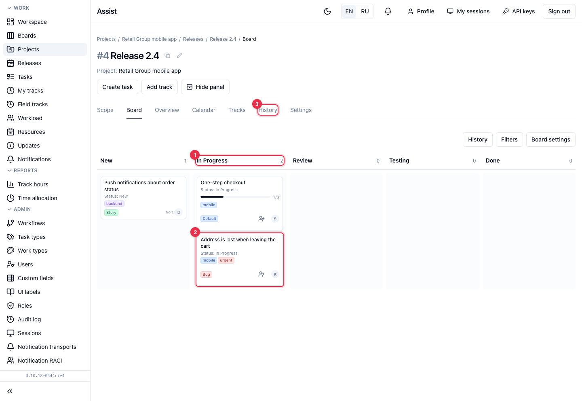Viewport: 582px width, 401px height.
Task: Click the Add track button
Action: pos(160,87)
